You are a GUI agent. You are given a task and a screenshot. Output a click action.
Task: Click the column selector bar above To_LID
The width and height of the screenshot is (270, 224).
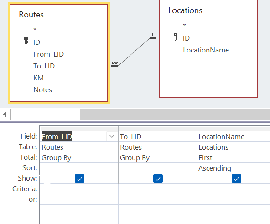157,129
